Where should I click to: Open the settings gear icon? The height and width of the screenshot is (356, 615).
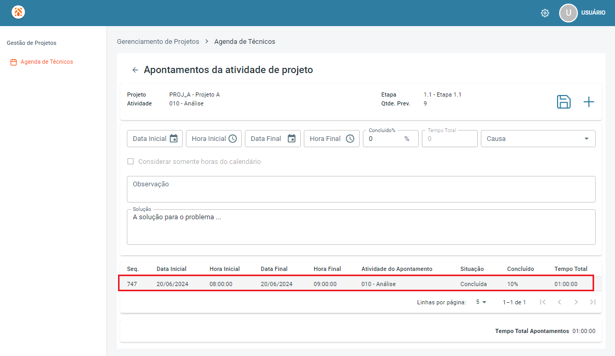545,13
